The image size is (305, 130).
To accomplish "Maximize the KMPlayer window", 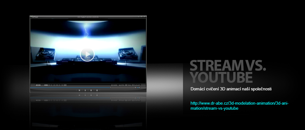I will [141, 16].
